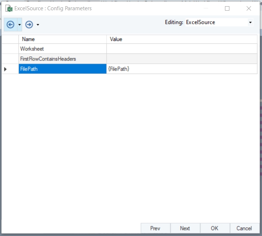Advance with the Next button
This screenshot has width=262, height=236.
point(185,228)
